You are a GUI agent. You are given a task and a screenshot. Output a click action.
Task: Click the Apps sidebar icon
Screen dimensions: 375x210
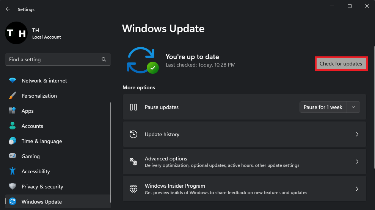[x=13, y=111]
